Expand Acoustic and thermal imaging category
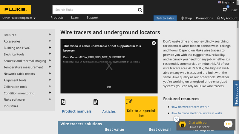This screenshot has width=239, height=134. 50,60
